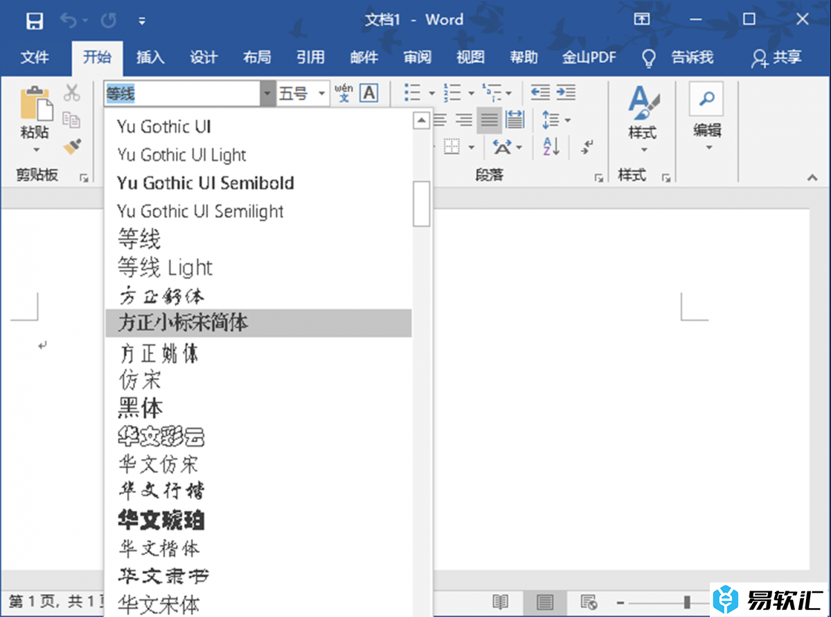Open the Styles pane dialog launcher
The image size is (831, 617).
click(x=666, y=178)
